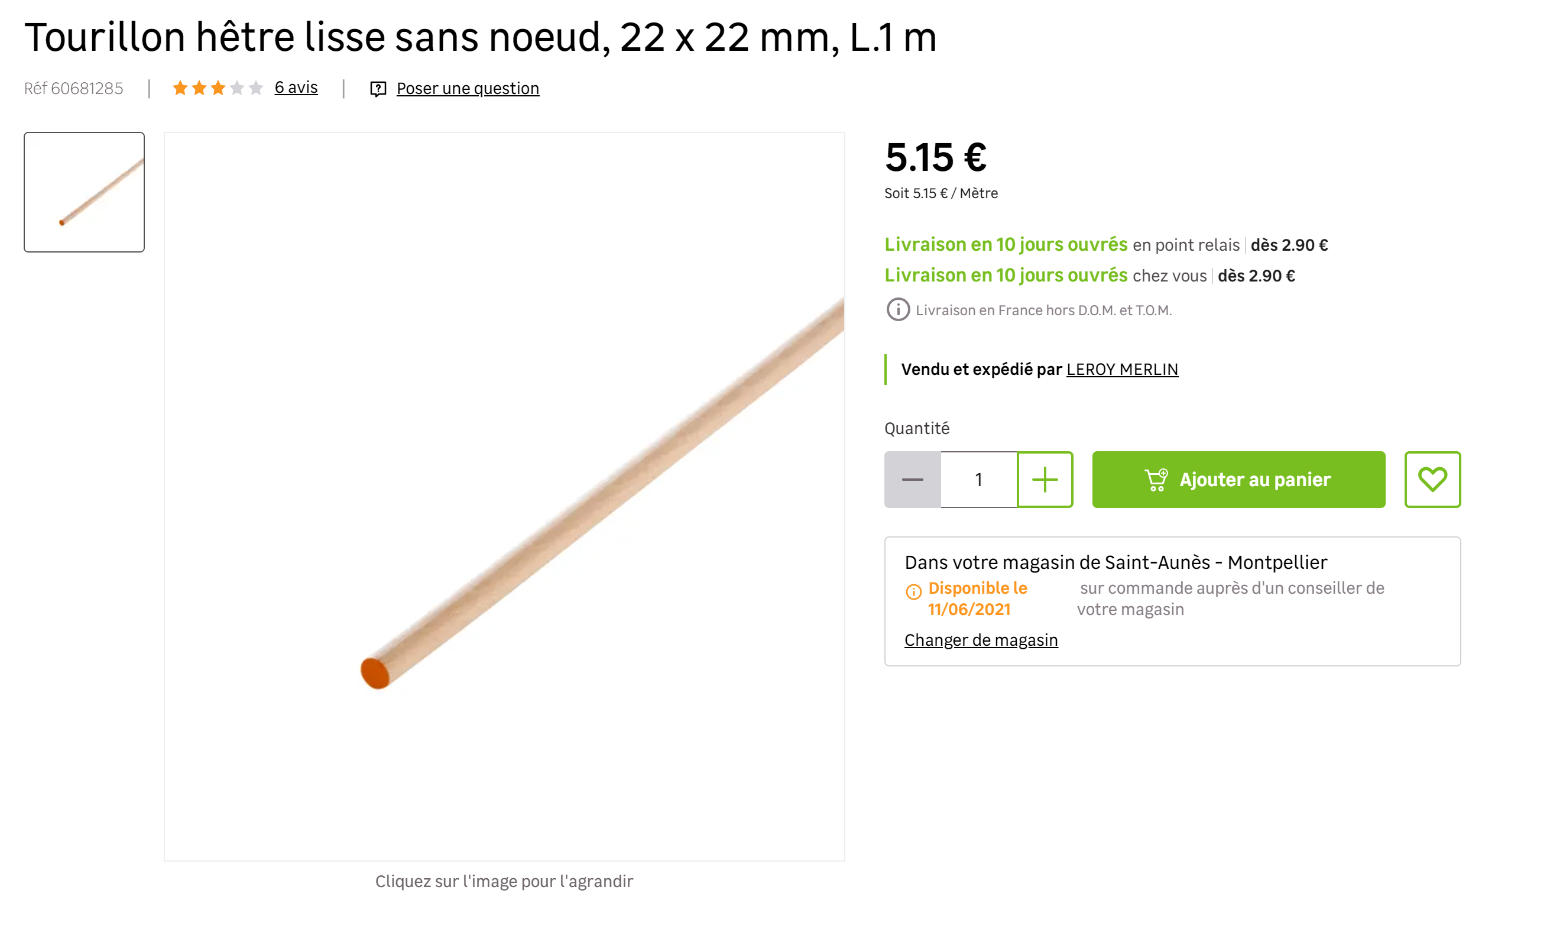Image resolution: width=1563 pixels, height=932 pixels.
Task: Enlarge the main dowel product image
Action: pyautogui.click(x=504, y=496)
